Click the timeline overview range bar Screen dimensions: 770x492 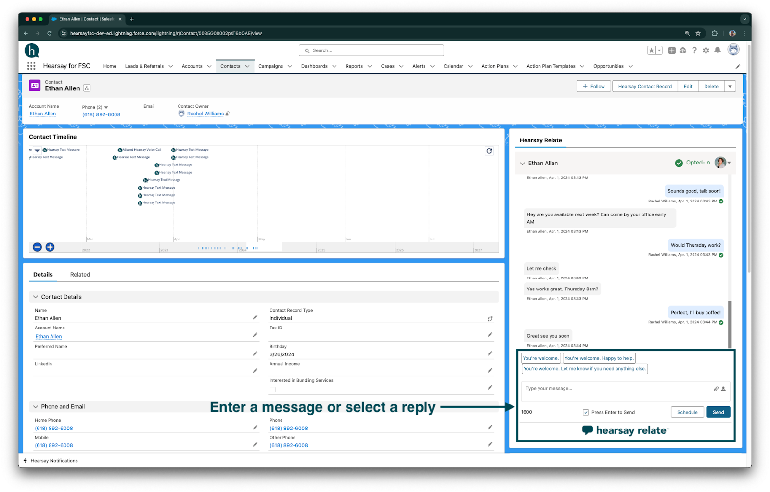[x=264, y=248]
